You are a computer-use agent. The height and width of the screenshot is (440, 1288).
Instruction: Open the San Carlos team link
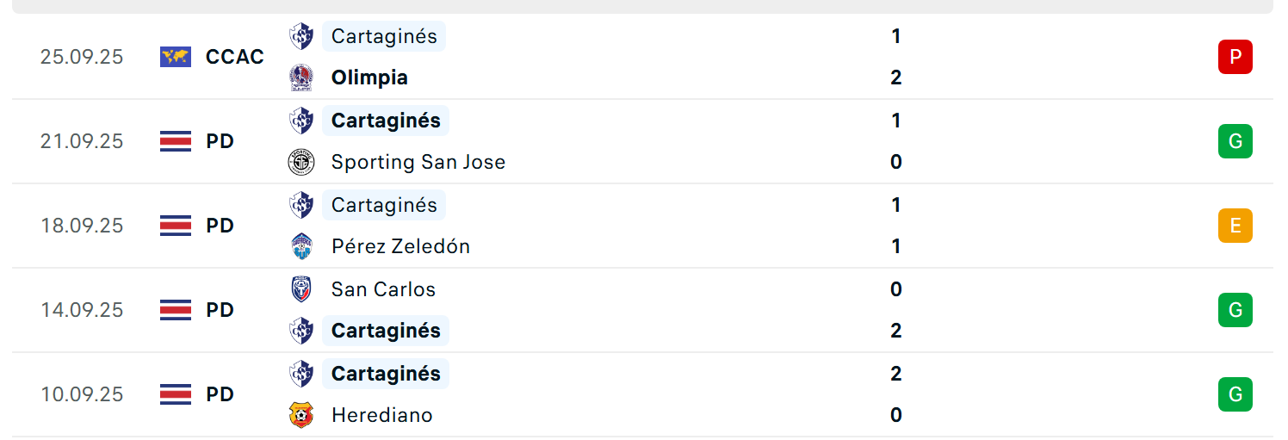(x=383, y=289)
